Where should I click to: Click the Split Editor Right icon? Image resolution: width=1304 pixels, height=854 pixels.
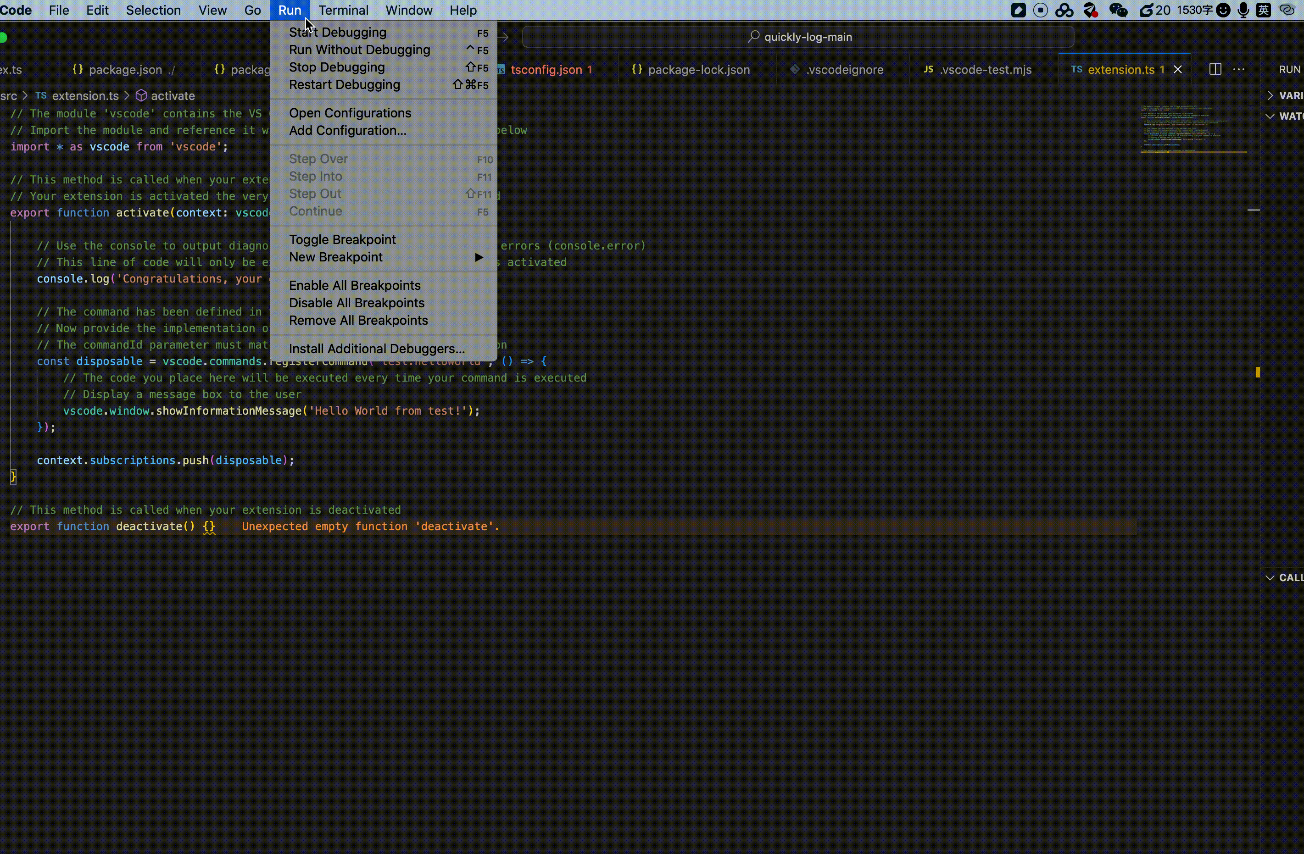click(1215, 69)
